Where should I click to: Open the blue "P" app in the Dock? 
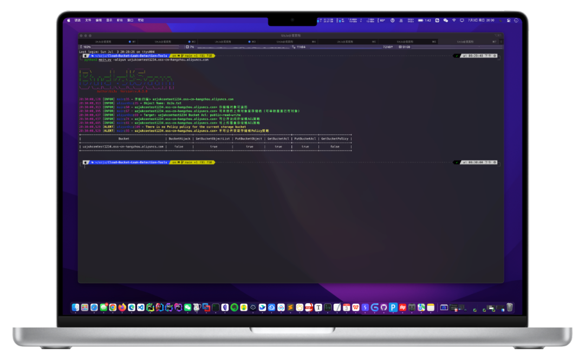pyautogui.click(x=393, y=307)
